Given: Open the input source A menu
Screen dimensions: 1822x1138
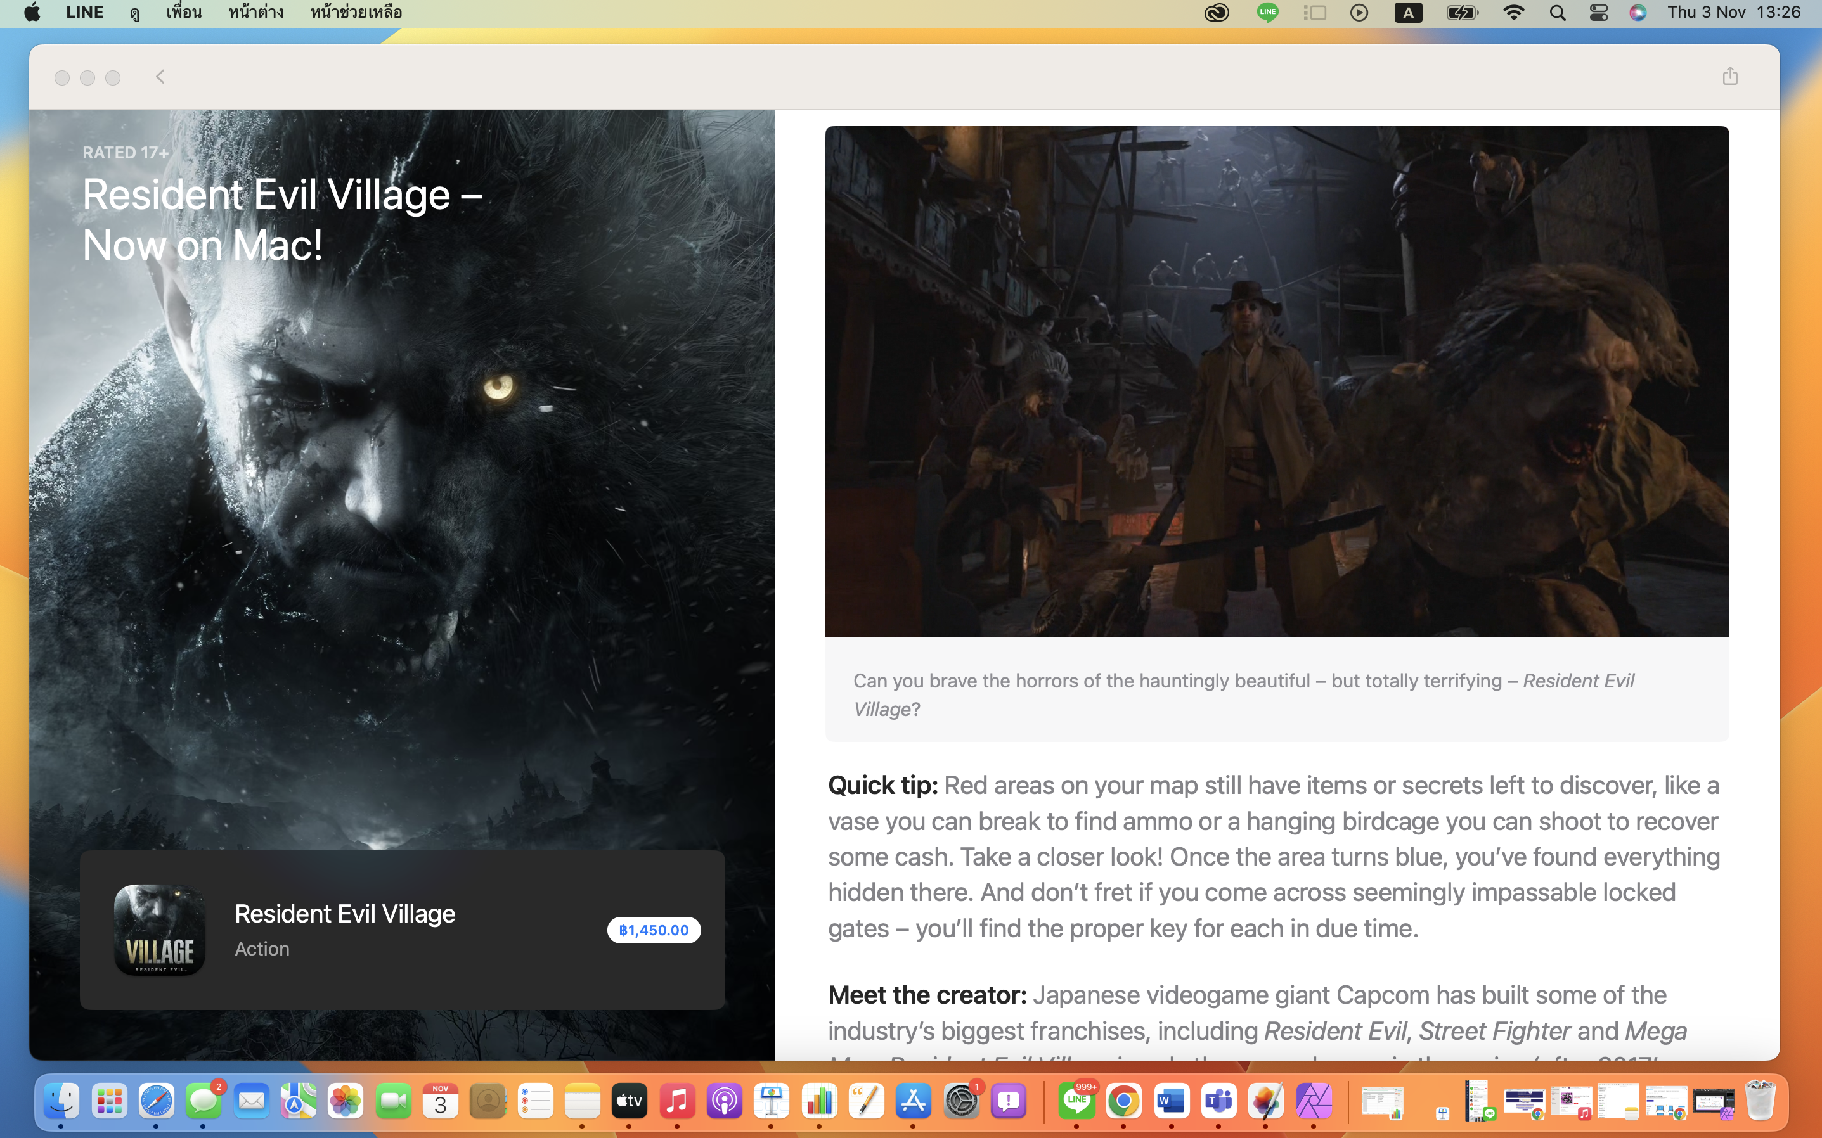Looking at the screenshot, I should [x=1408, y=12].
